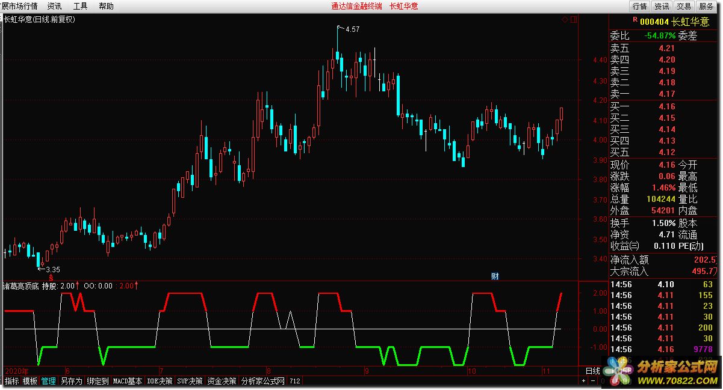Click the 行情 button at top right

click(x=639, y=6)
